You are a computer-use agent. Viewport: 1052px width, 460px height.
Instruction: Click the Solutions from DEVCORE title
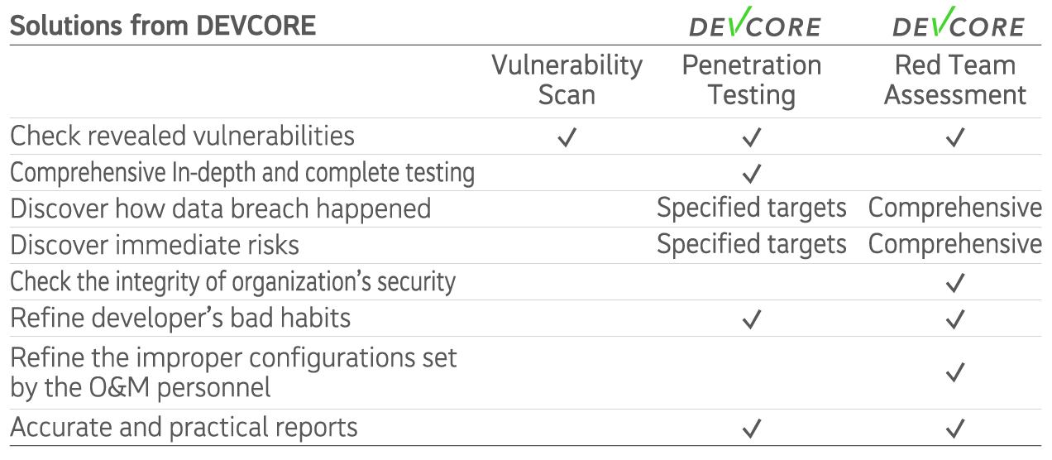click(x=163, y=25)
